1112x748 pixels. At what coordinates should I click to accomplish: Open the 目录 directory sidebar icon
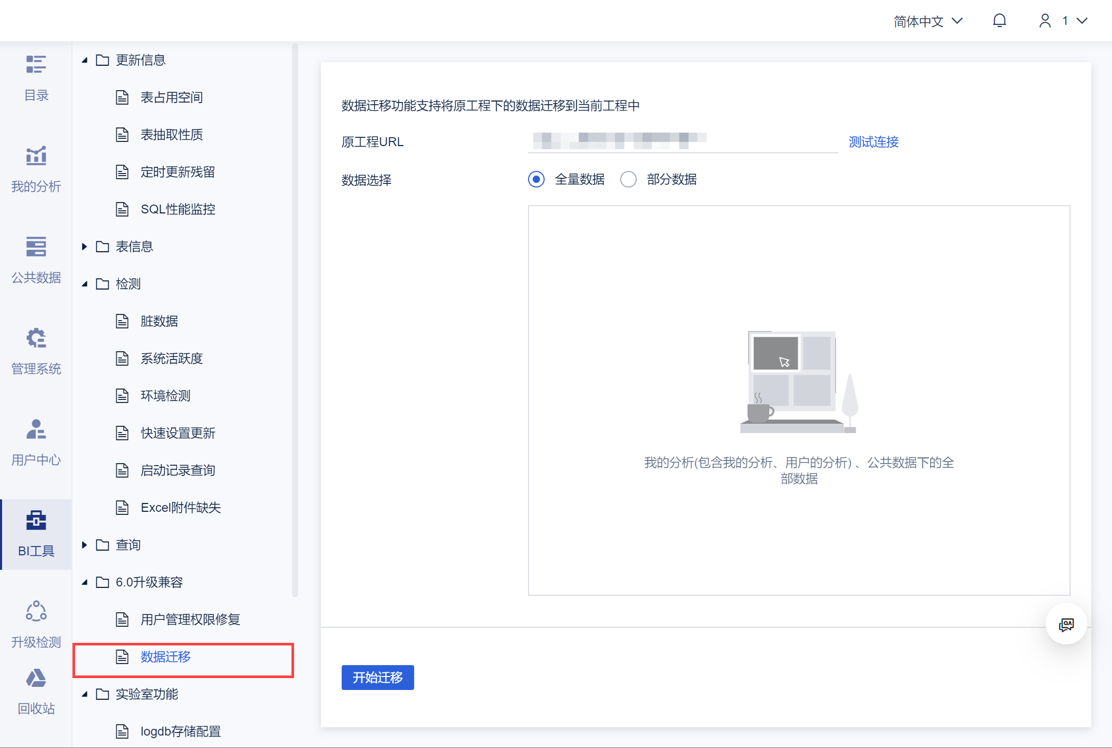[x=36, y=65]
